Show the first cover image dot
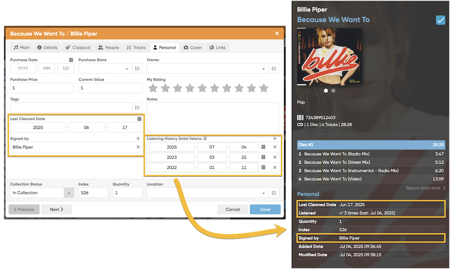 pyautogui.click(x=326, y=91)
